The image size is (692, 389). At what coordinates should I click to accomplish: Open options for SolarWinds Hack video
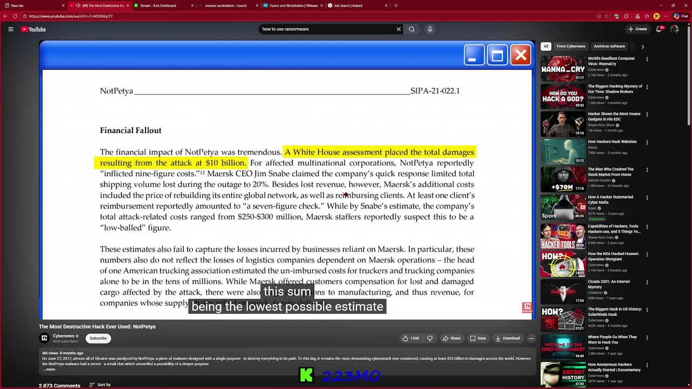pos(647,310)
